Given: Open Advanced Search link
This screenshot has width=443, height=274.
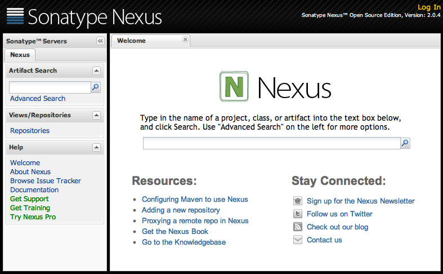Looking at the screenshot, I should 38,99.
